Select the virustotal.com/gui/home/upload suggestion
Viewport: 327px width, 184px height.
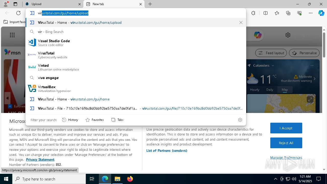tap(136, 22)
